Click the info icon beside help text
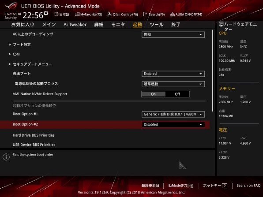 [6, 157]
